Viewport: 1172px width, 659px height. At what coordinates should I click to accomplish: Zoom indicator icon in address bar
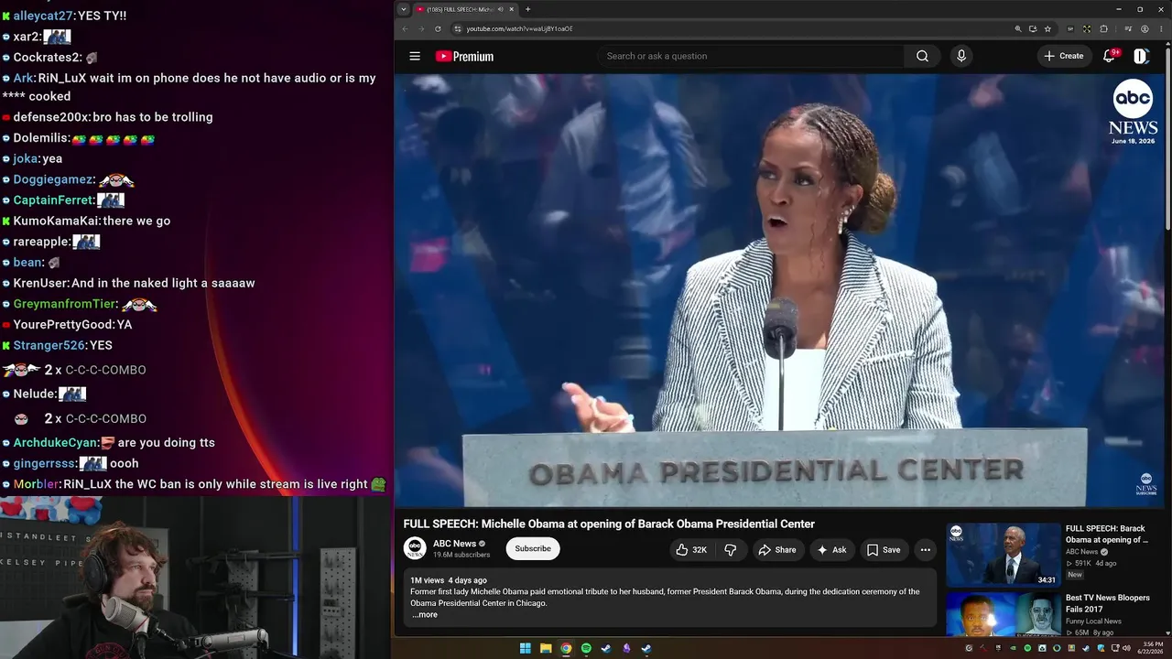1018,28
